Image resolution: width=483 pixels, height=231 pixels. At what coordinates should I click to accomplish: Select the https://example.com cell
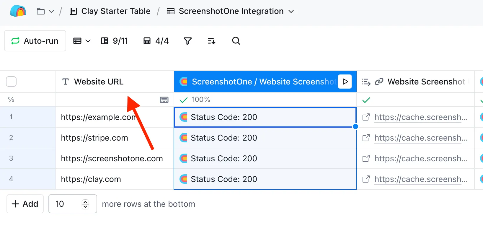(115, 117)
